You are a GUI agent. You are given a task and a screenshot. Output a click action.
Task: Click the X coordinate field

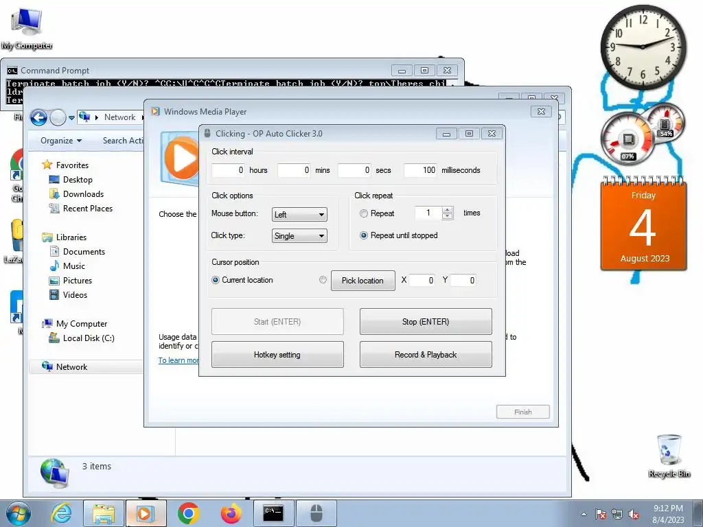pos(422,281)
